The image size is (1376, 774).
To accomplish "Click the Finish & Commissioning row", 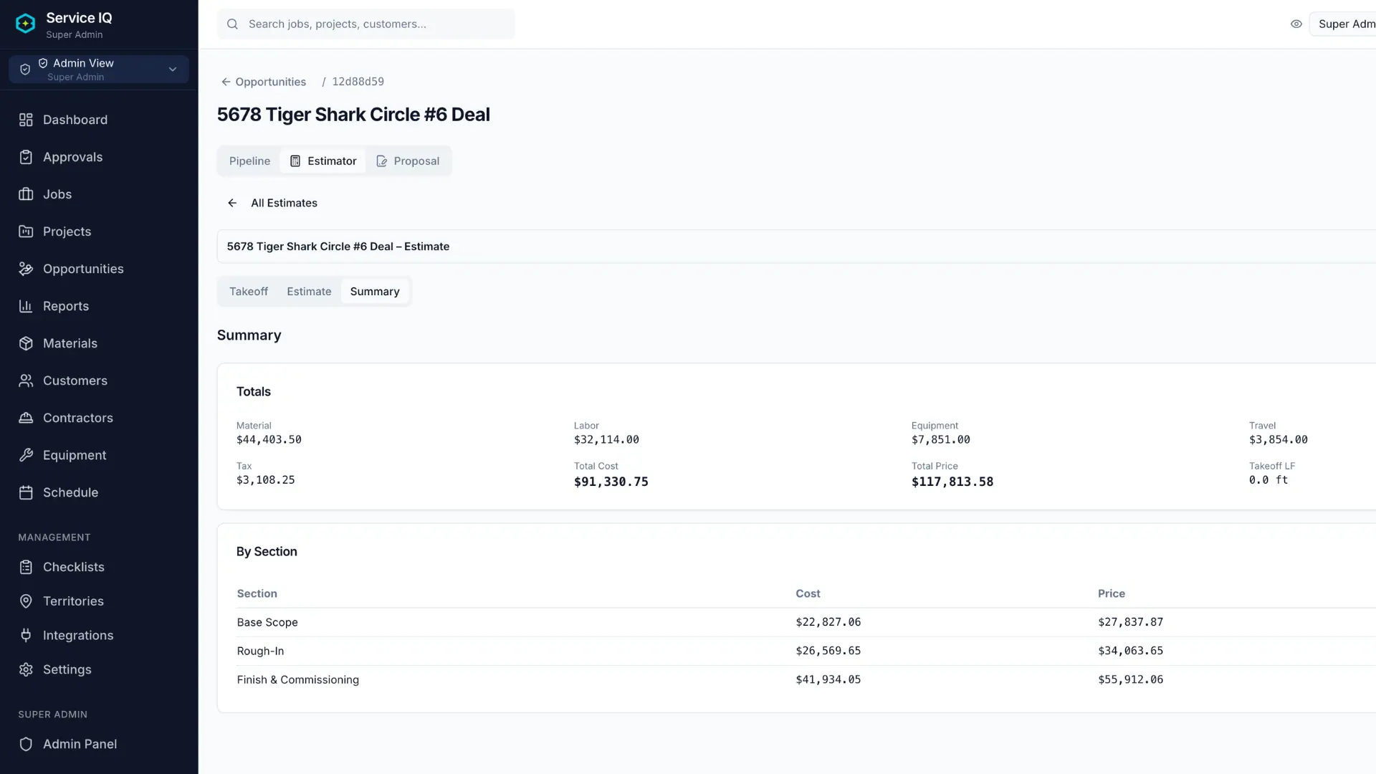I will 806,679.
